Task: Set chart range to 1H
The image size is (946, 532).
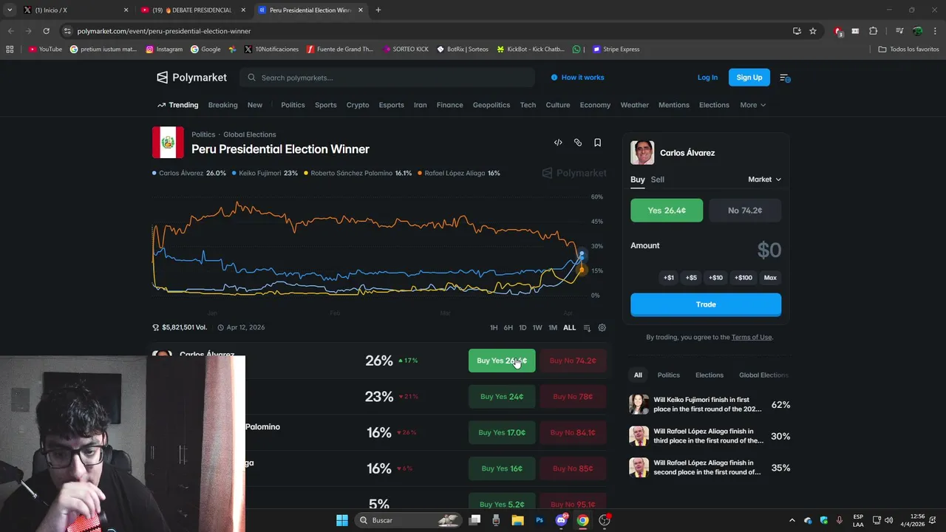Action: 494,327
